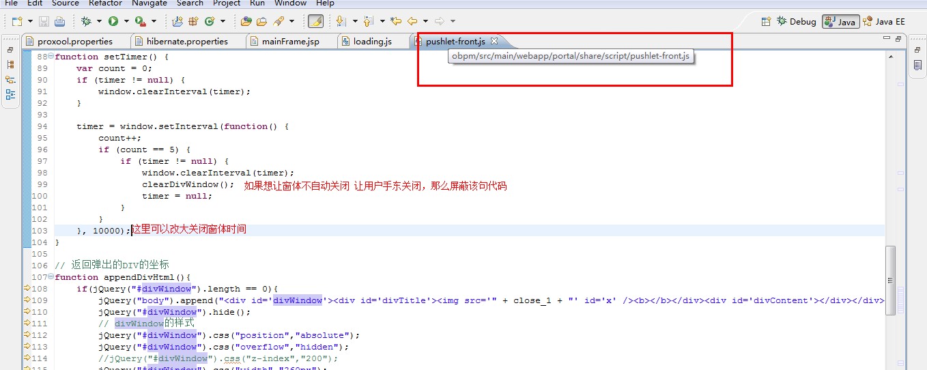Viewport: 927px width, 370px height.
Task: Open the Source menu
Action: (x=66, y=3)
